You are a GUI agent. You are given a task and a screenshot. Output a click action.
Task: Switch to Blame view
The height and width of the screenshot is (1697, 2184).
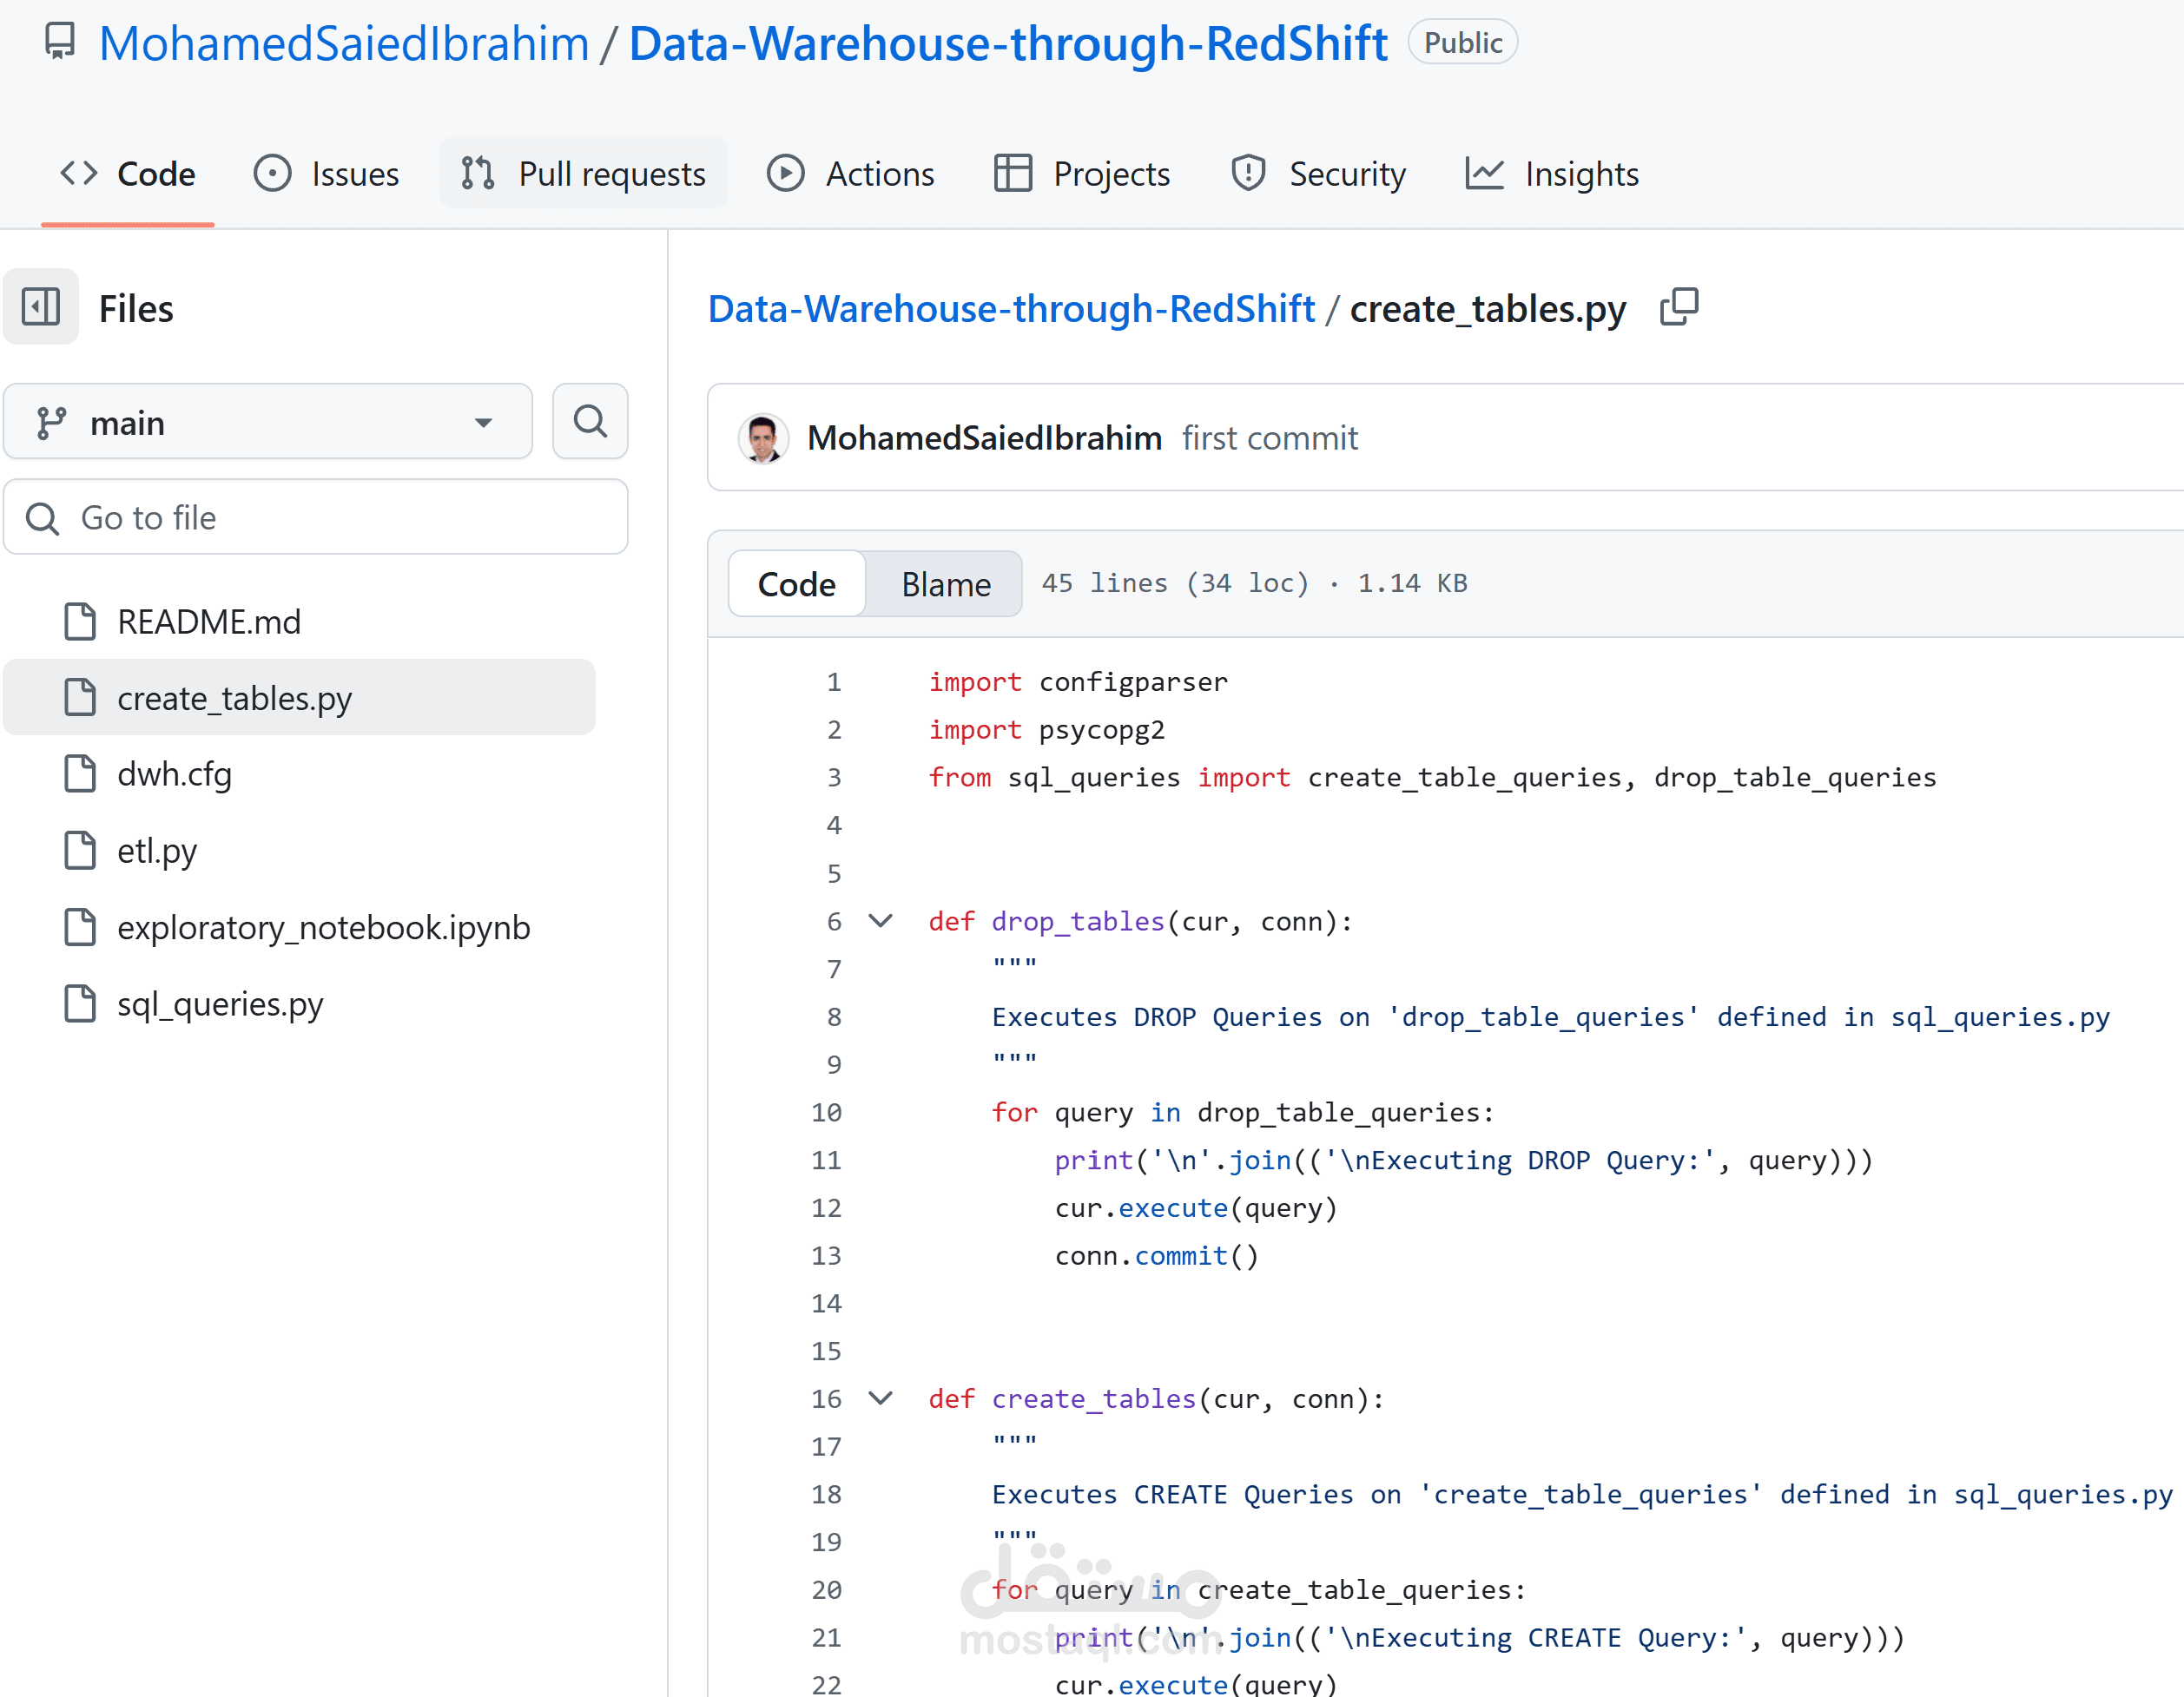click(946, 583)
